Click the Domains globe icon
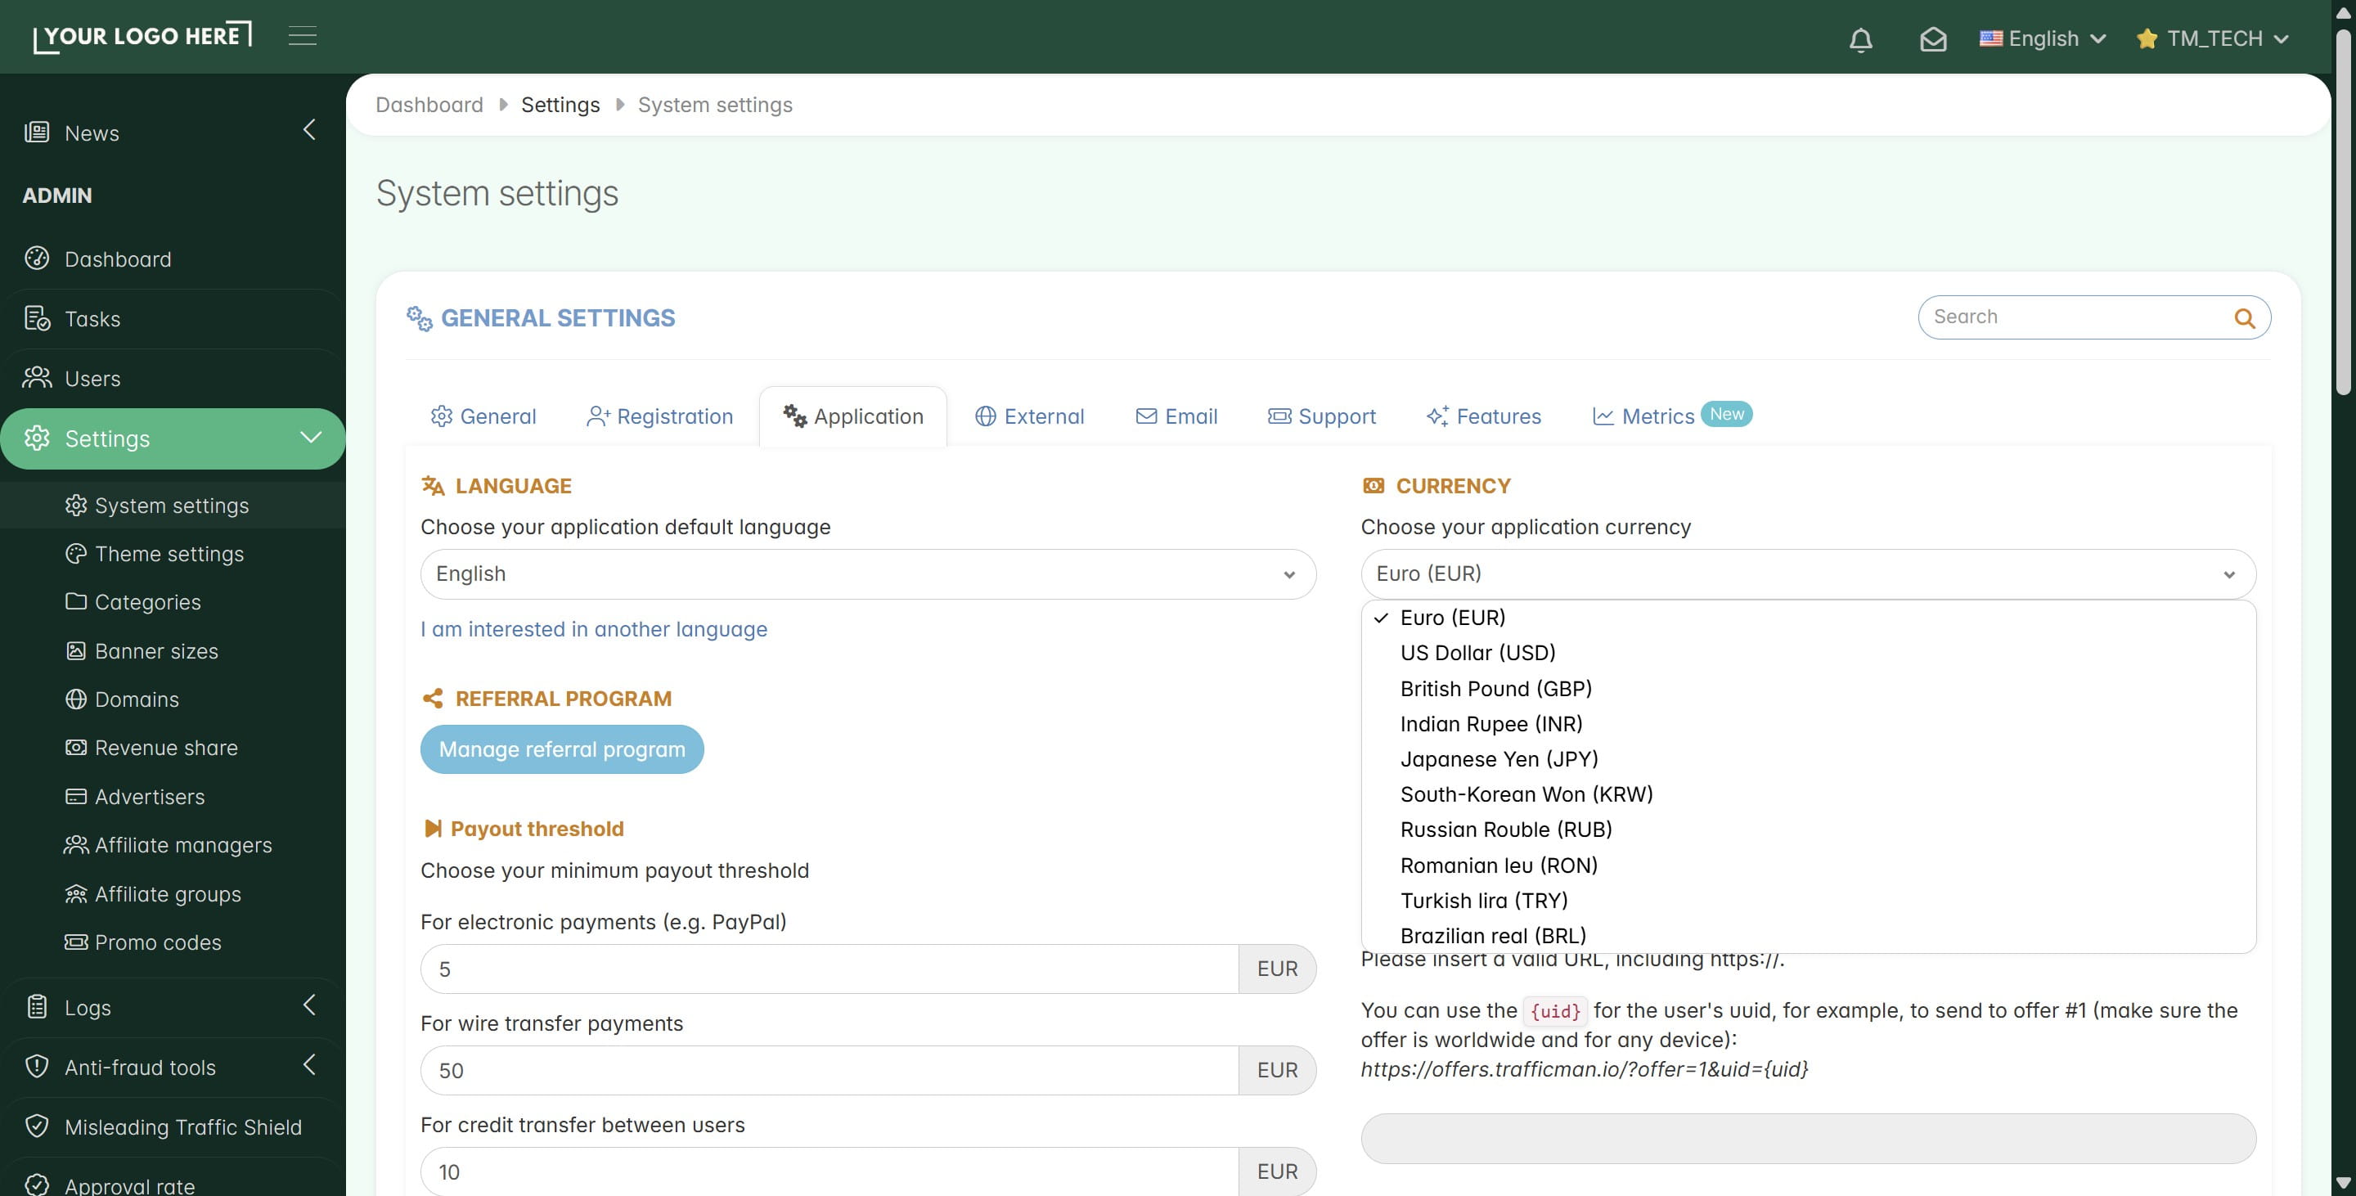The image size is (2356, 1196). pos(76,699)
